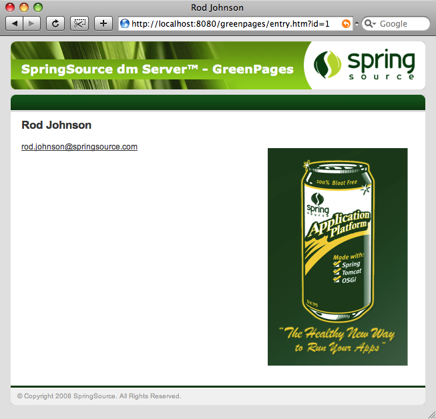This screenshot has height=419, width=436.
Task: Email rod.johnson@springsource.com link
Action: [79, 147]
